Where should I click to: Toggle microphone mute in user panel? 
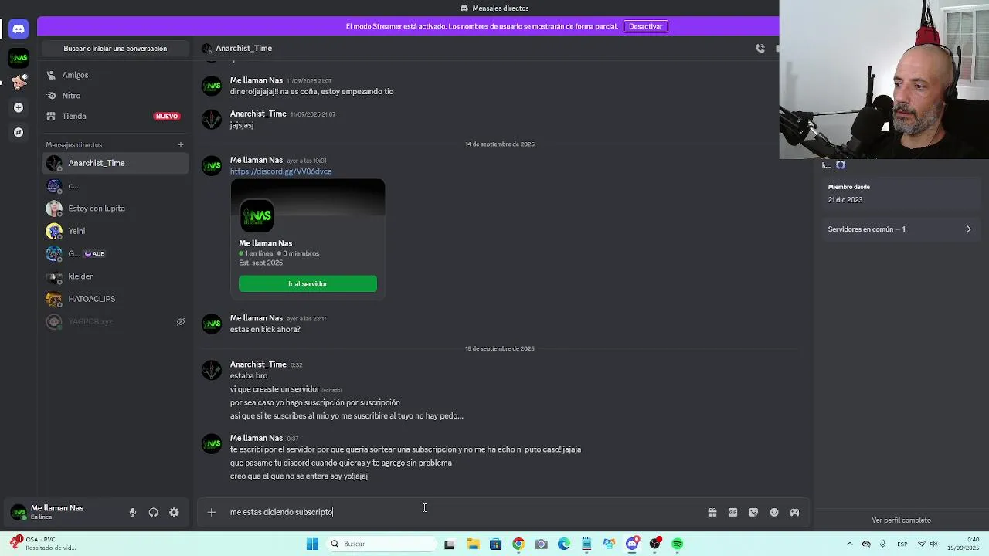133,512
